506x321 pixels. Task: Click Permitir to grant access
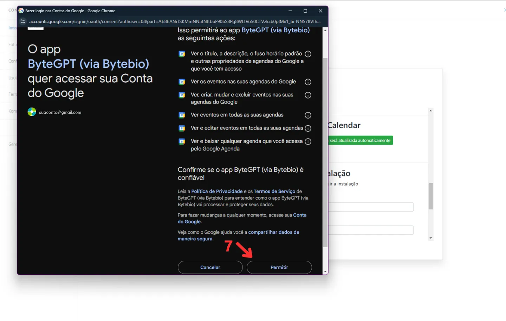279,267
